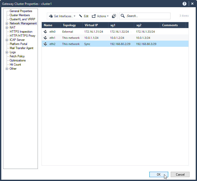Image resolution: width=197 pixels, height=181 pixels.
Task: Open ClusterXL and VRRP settings
Action: pyautogui.click(x=22, y=19)
